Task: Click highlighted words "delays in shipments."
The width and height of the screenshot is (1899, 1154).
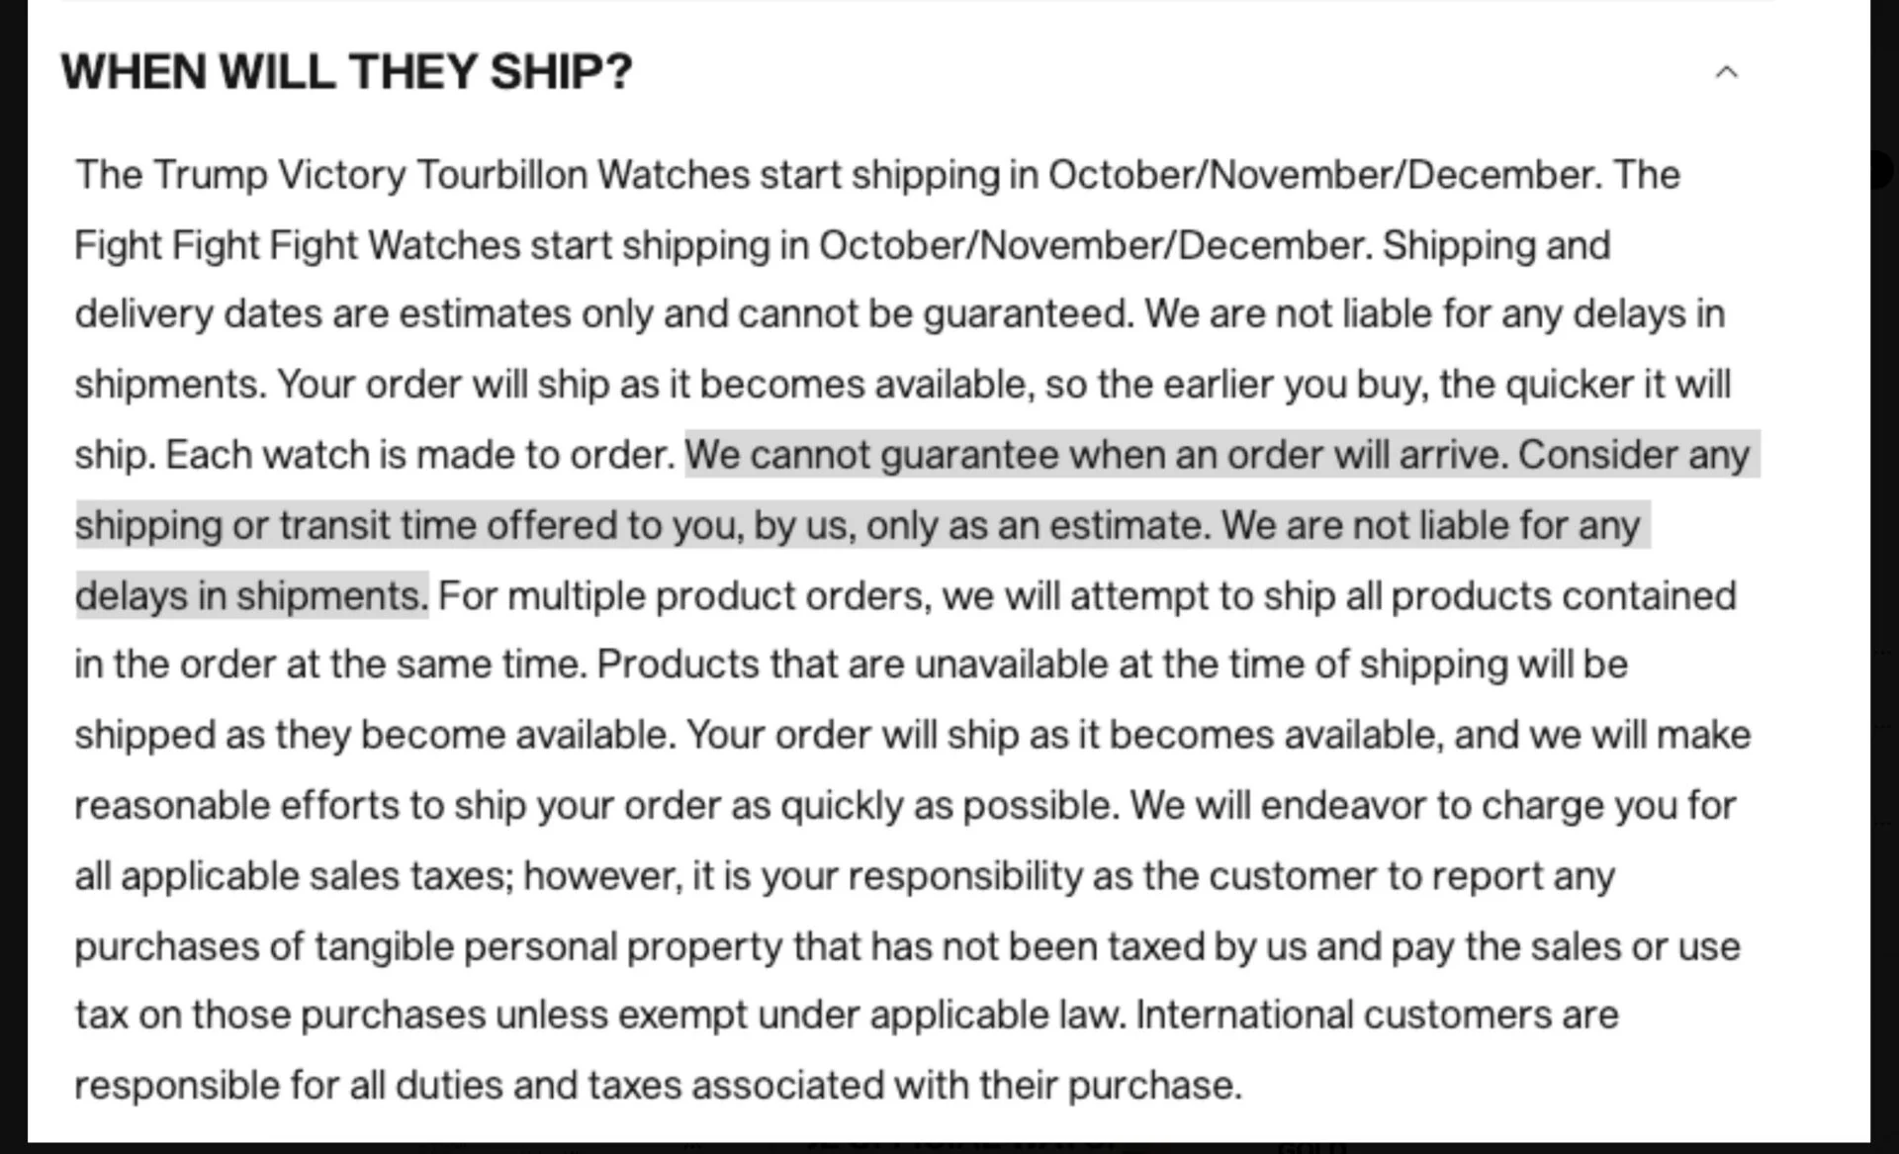Action: pyautogui.click(x=251, y=596)
